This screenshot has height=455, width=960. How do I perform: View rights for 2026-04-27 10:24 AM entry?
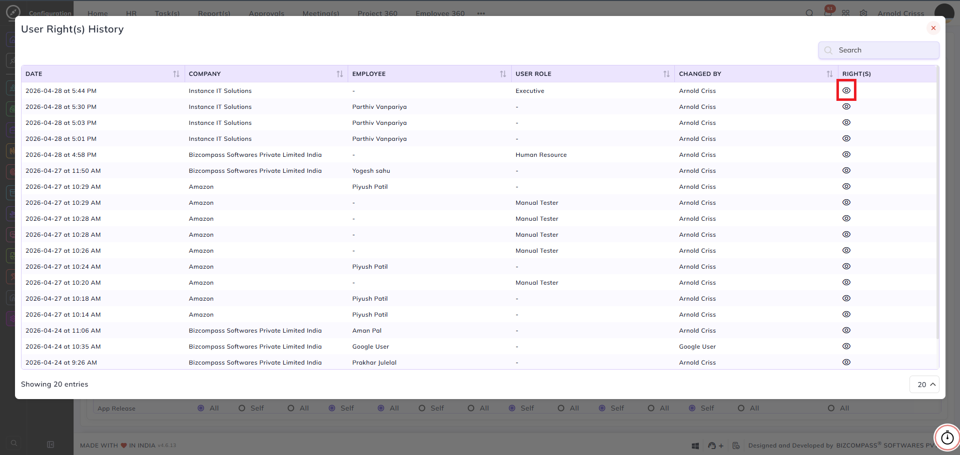click(846, 266)
